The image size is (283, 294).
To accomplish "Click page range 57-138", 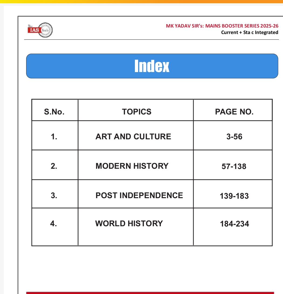I will coord(234,167).
